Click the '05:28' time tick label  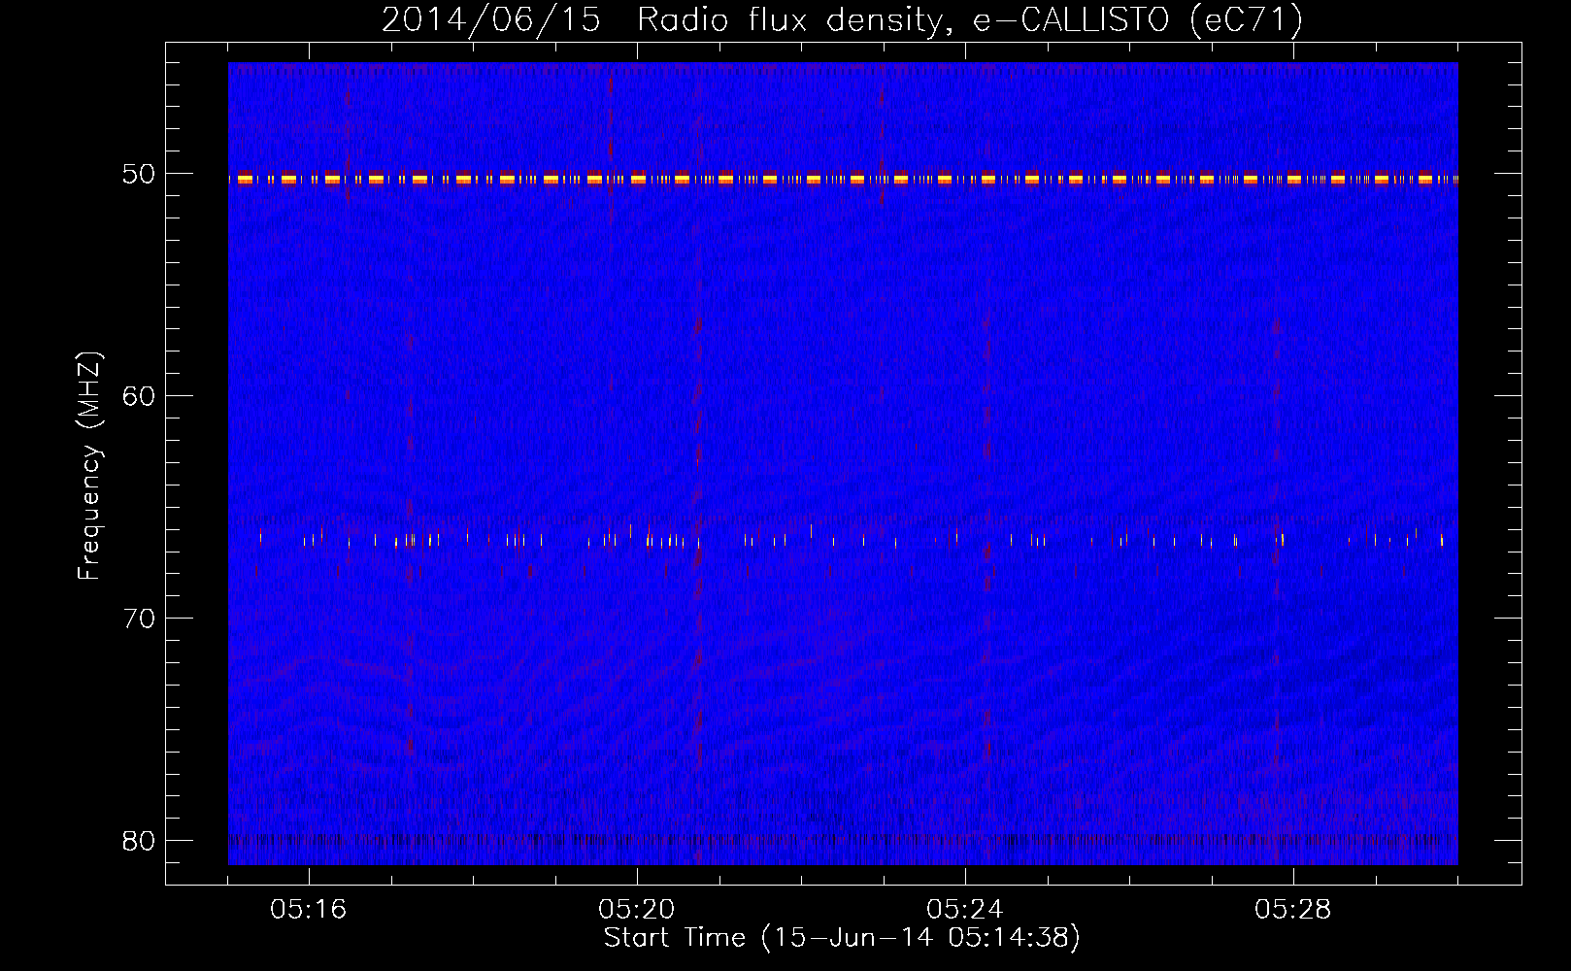1293,910
